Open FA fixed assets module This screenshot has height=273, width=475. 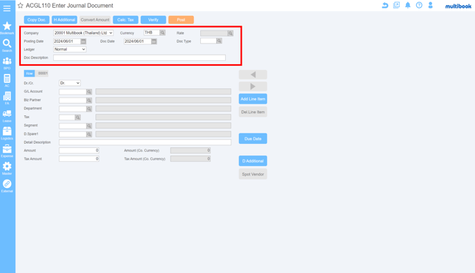(7, 98)
